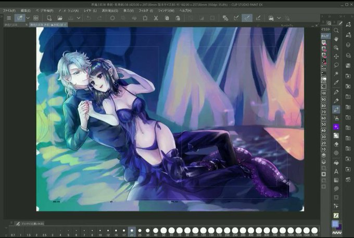Viewport: 354px width, 238px height.
Task: Select the Frame border tool
Action: coord(336,197)
